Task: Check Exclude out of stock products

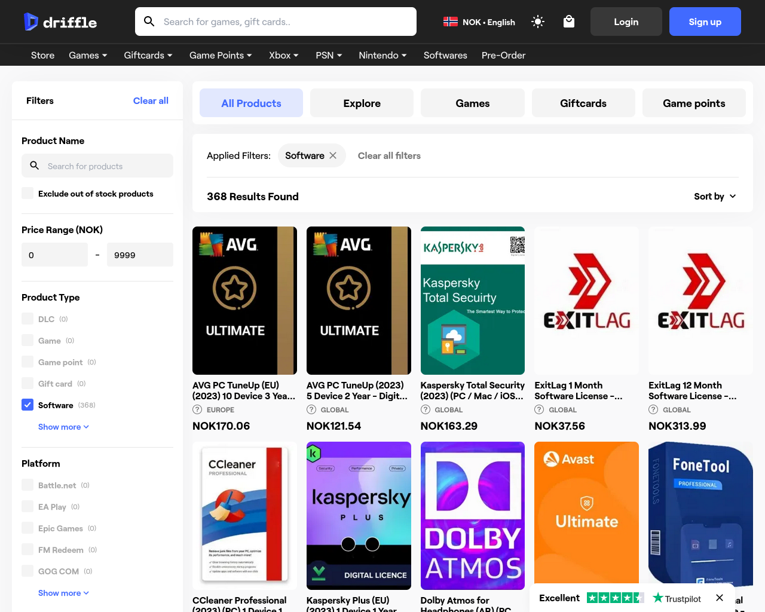Action: click(27, 193)
